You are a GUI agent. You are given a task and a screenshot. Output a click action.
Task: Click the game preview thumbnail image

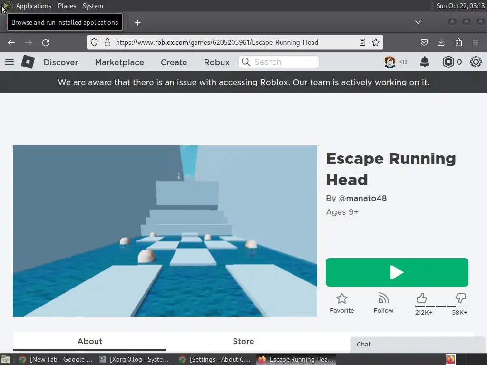tap(165, 231)
